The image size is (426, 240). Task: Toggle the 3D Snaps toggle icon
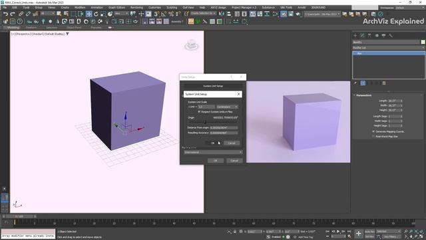coord(156,14)
